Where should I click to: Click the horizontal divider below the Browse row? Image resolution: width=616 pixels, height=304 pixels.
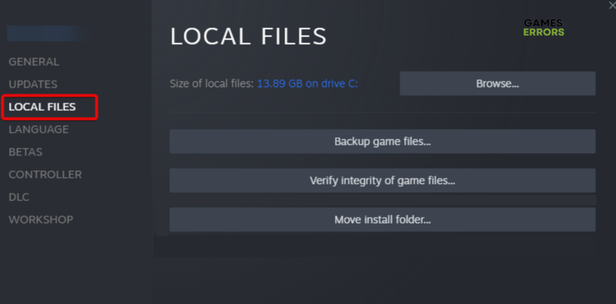tap(382, 112)
